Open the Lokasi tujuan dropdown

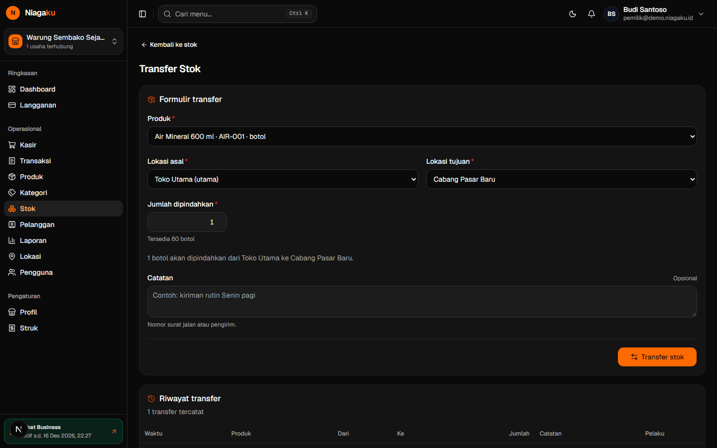(561, 179)
